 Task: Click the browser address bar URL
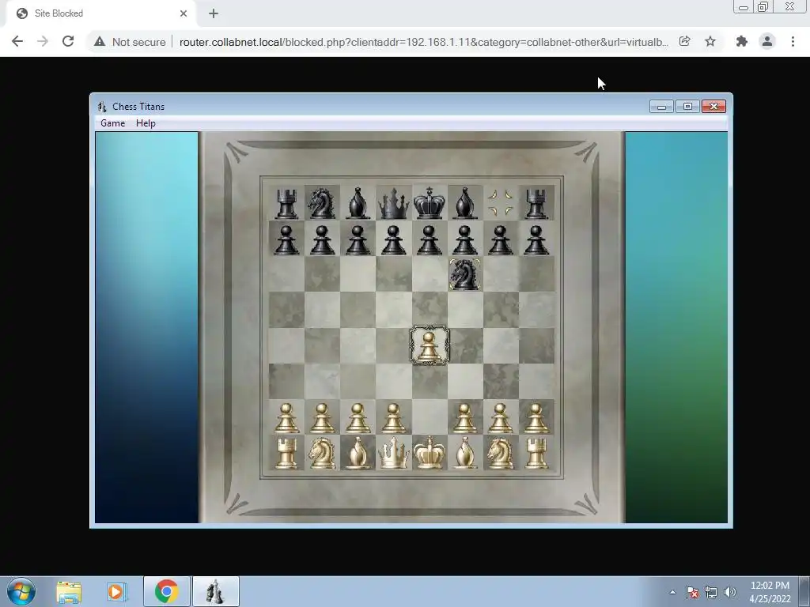pyautogui.click(x=424, y=42)
